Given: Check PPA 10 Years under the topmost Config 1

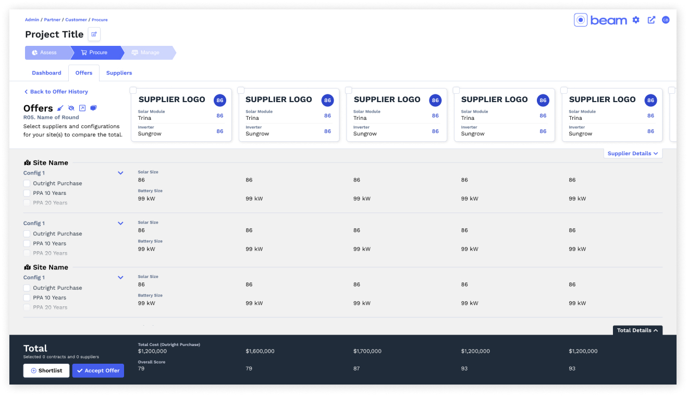Looking at the screenshot, I should 27,193.
